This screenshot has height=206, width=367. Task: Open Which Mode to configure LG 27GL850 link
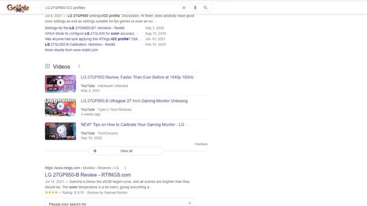pos(91,34)
